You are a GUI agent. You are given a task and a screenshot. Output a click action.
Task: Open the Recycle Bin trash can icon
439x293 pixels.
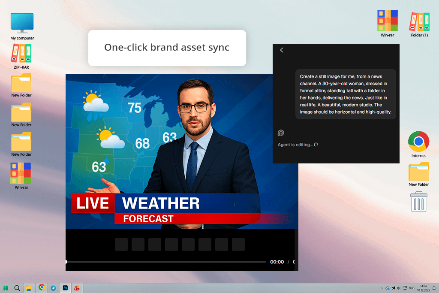point(418,202)
